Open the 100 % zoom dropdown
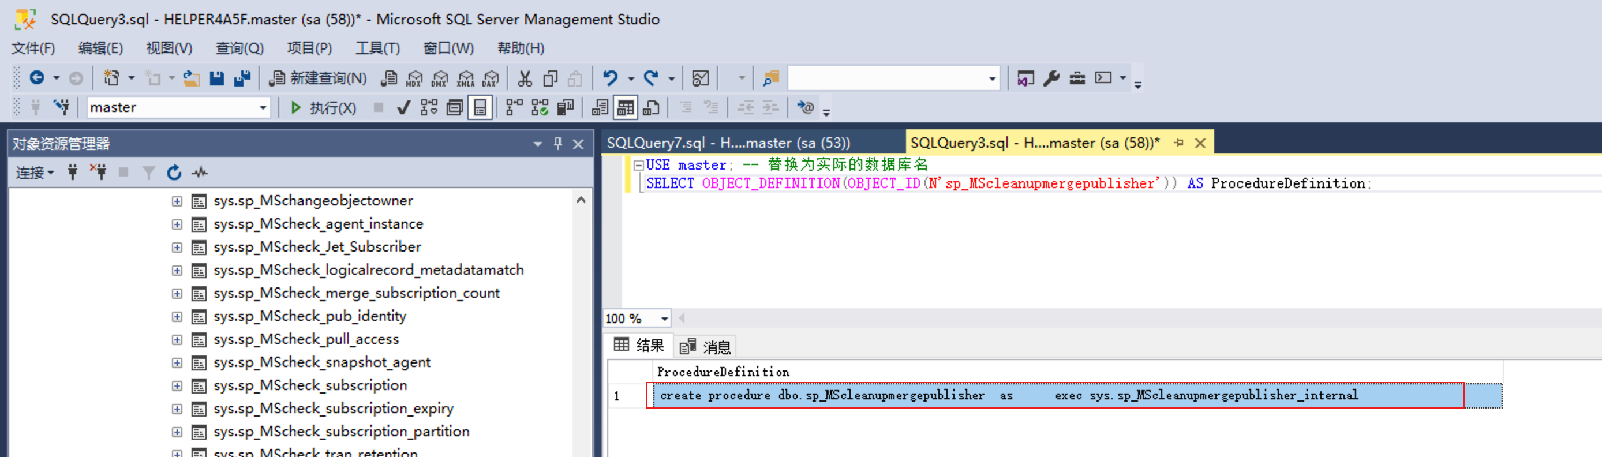 pos(664,319)
